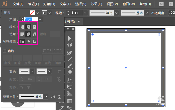The width and height of the screenshot is (175, 110).
Task: Click the fill color swatch with red slash
Action: pyautogui.click(x=32, y=13)
